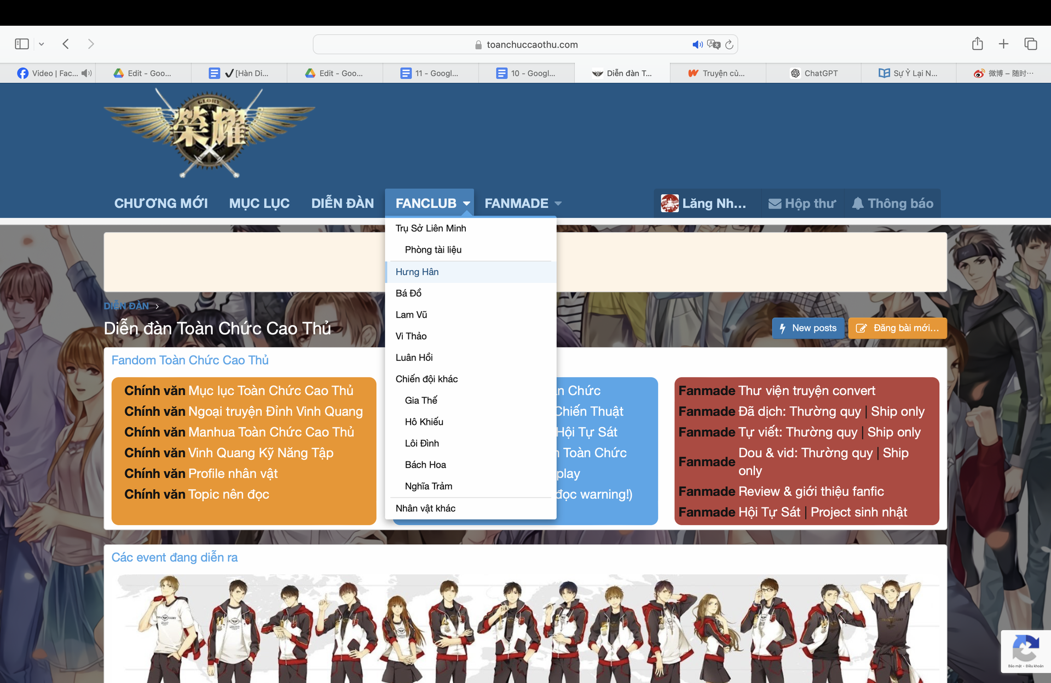Open the translate page icon

point(713,44)
